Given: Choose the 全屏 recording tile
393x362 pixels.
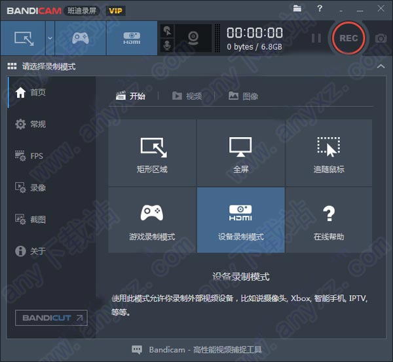Looking at the screenshot, I should click(x=240, y=153).
